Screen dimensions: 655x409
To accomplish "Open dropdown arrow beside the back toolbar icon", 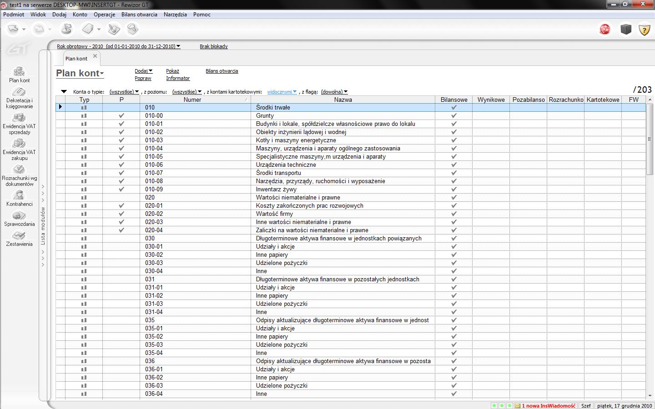I will 24,30.
